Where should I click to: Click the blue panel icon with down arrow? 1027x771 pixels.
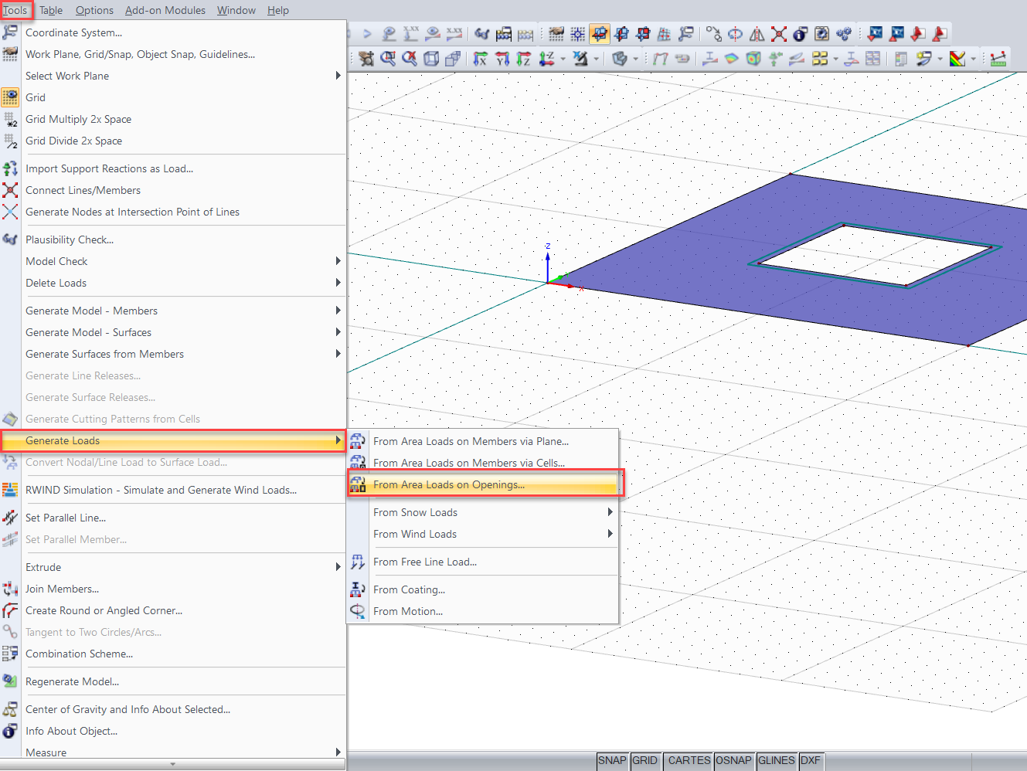pyautogui.click(x=875, y=34)
